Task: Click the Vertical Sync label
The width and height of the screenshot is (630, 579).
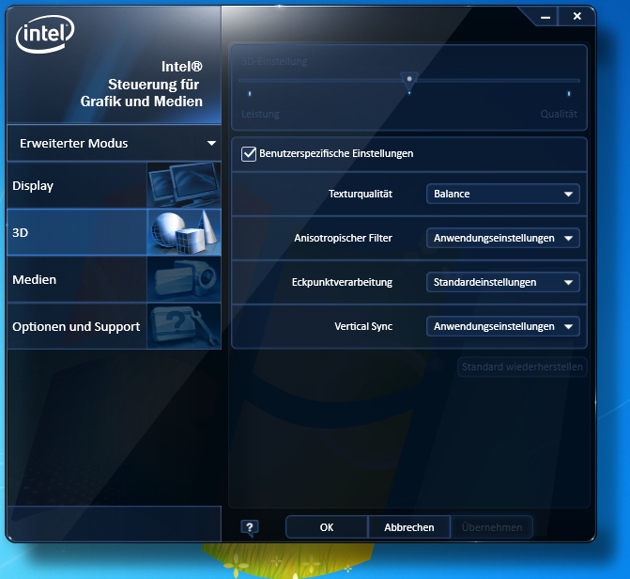Action: tap(363, 326)
